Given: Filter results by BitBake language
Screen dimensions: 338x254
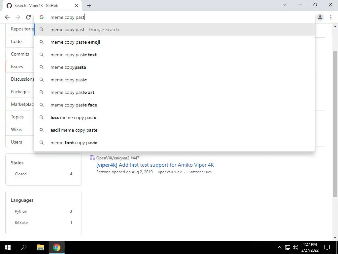Looking at the screenshot, I should pyautogui.click(x=44, y=223).
